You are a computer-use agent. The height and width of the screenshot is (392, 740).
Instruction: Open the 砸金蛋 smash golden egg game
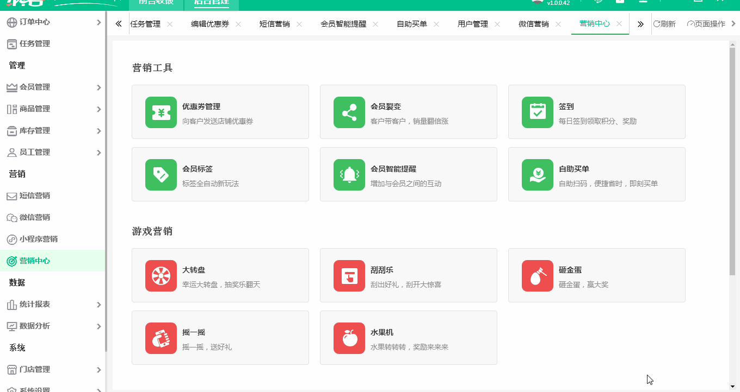click(x=537, y=275)
